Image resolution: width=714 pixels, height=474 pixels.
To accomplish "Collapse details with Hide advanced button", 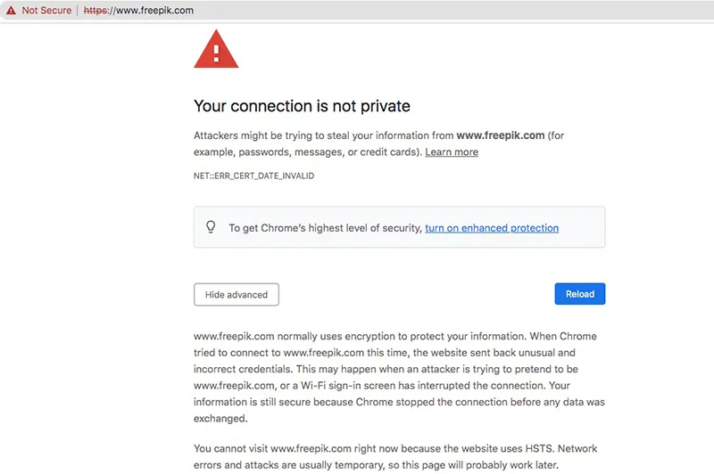I will (x=237, y=295).
